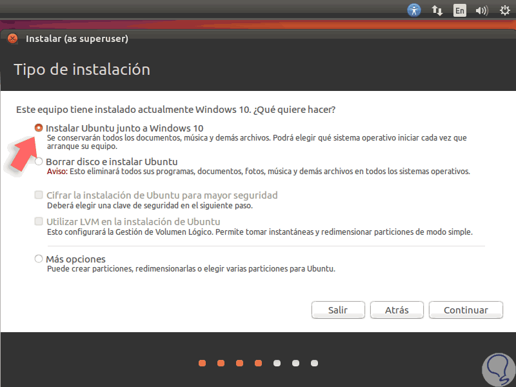Viewport: 516px width, 387px height.
Task: Proceed with the Continuar button
Action: pyautogui.click(x=466, y=310)
